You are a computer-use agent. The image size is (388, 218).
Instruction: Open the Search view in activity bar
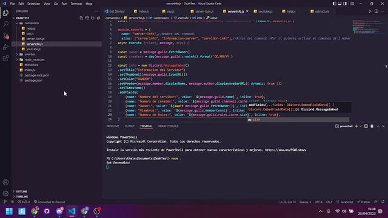tap(5, 24)
